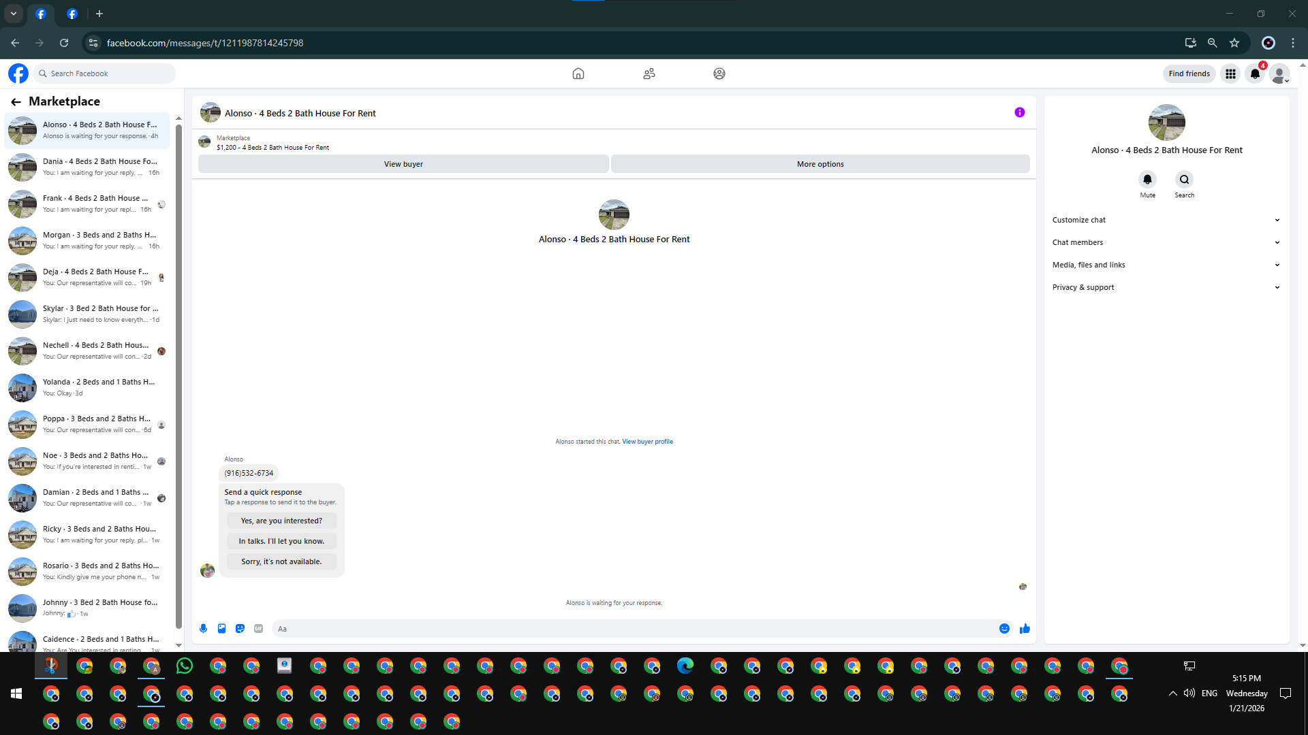Send a thumbs-up like
Screen dimensions: 1308x735
[1025, 629]
